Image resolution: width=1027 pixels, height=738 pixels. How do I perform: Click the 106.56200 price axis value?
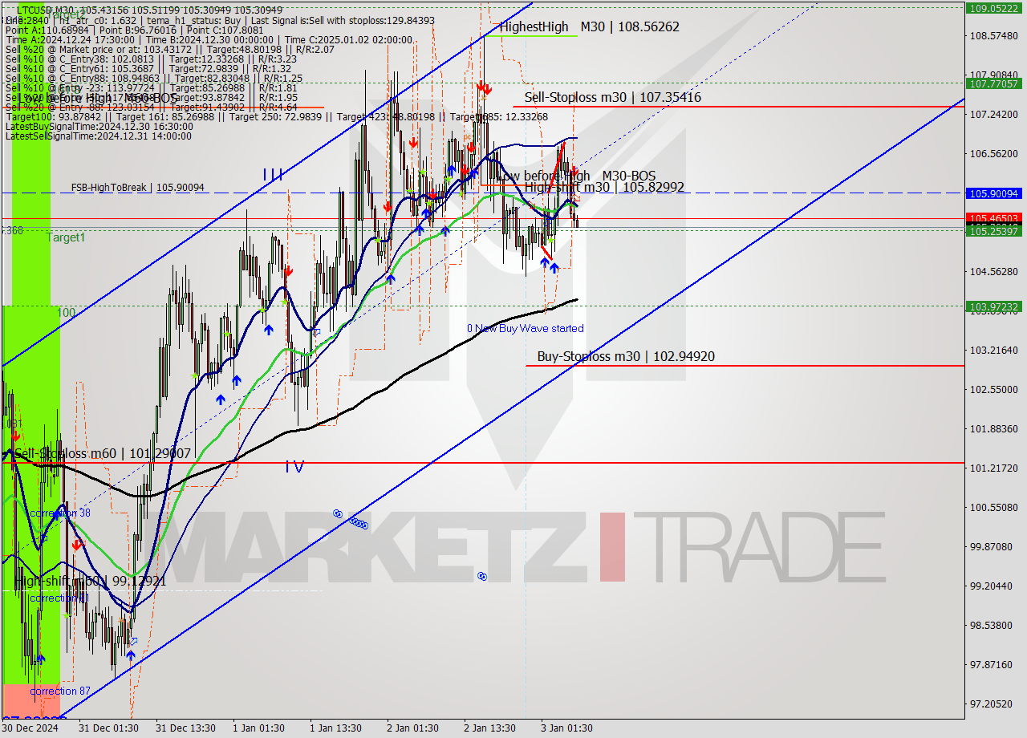994,154
